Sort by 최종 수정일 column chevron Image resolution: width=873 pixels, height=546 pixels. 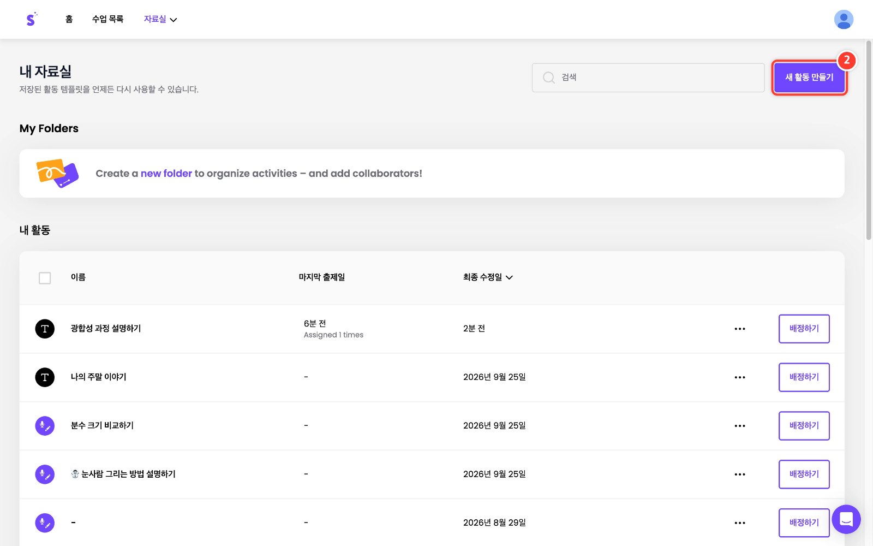tap(509, 277)
